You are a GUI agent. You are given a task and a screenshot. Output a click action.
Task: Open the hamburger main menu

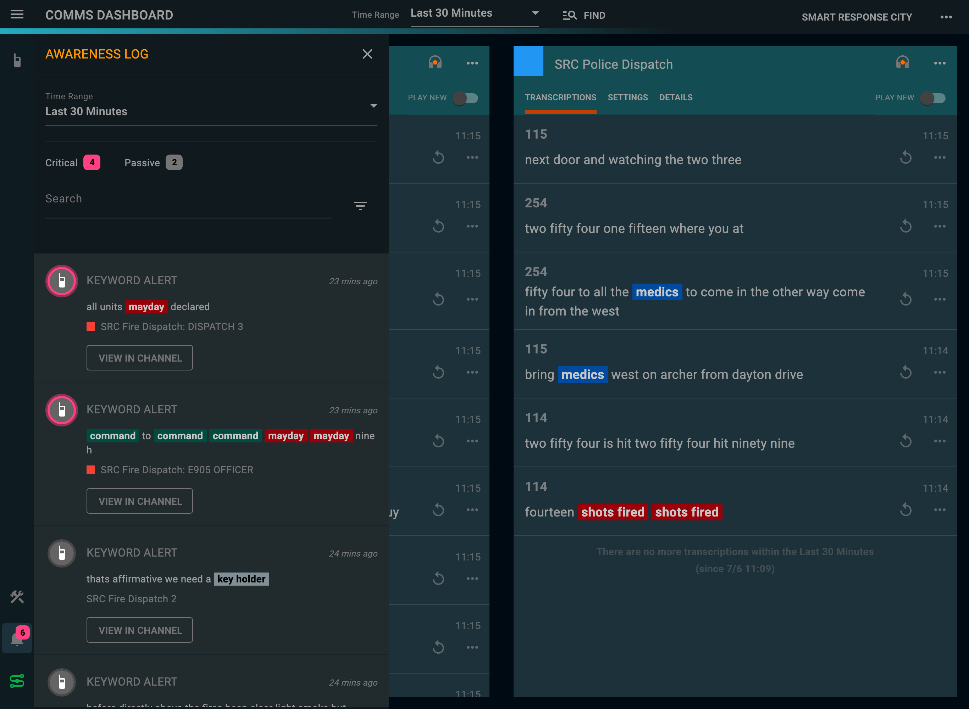pos(17,15)
